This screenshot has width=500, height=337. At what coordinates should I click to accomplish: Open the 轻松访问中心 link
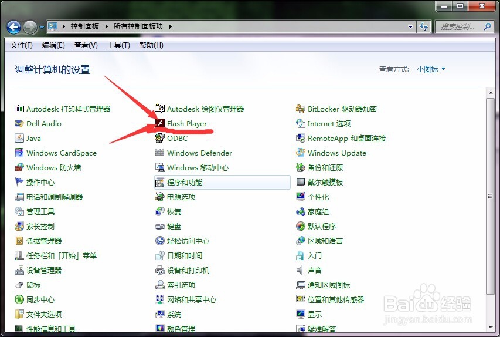[x=188, y=241]
